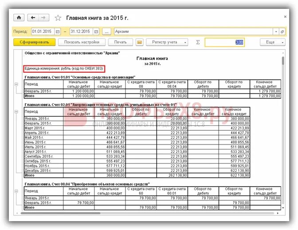298x230 pixels.
Task: Click the sum sigma icon
Action: (x=198, y=42)
